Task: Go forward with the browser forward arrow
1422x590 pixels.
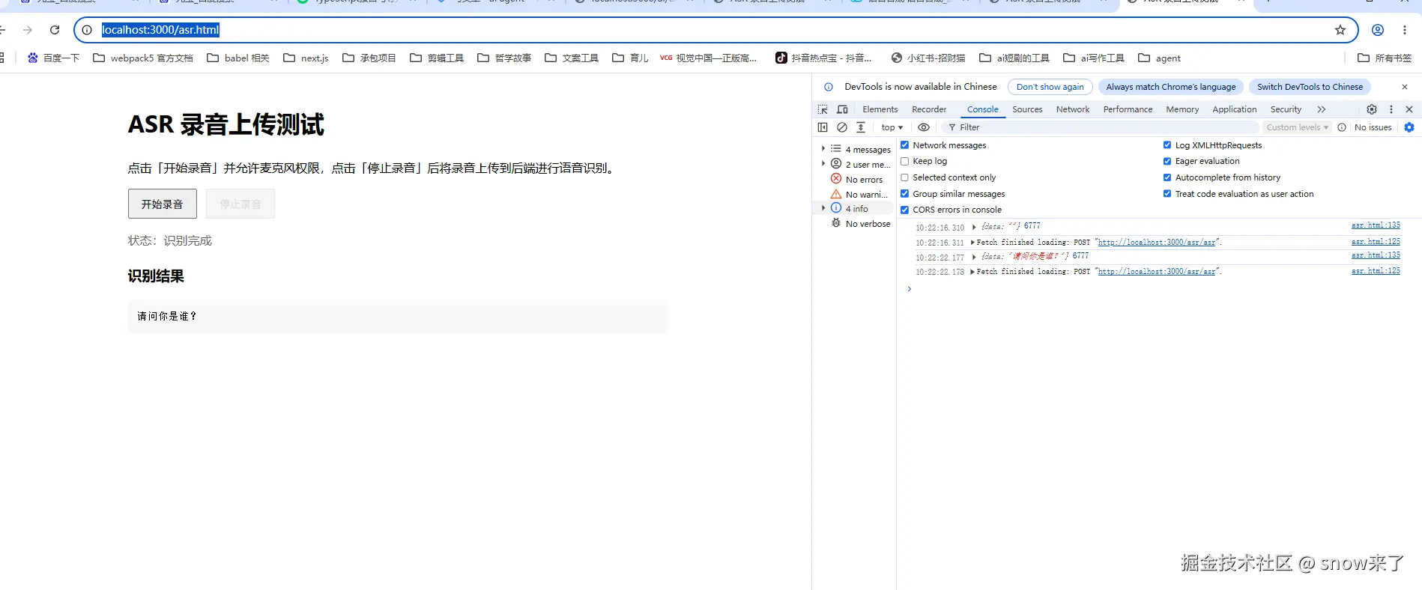Action: 28,30
